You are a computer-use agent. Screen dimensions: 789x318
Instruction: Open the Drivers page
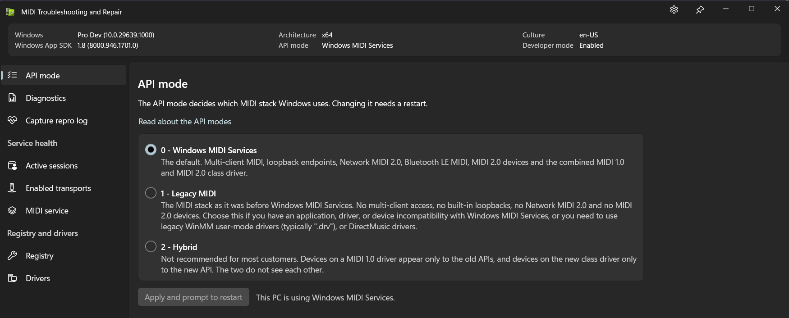[64, 278]
